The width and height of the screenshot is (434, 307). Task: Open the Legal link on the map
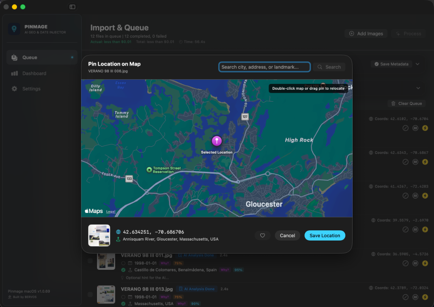tap(111, 212)
